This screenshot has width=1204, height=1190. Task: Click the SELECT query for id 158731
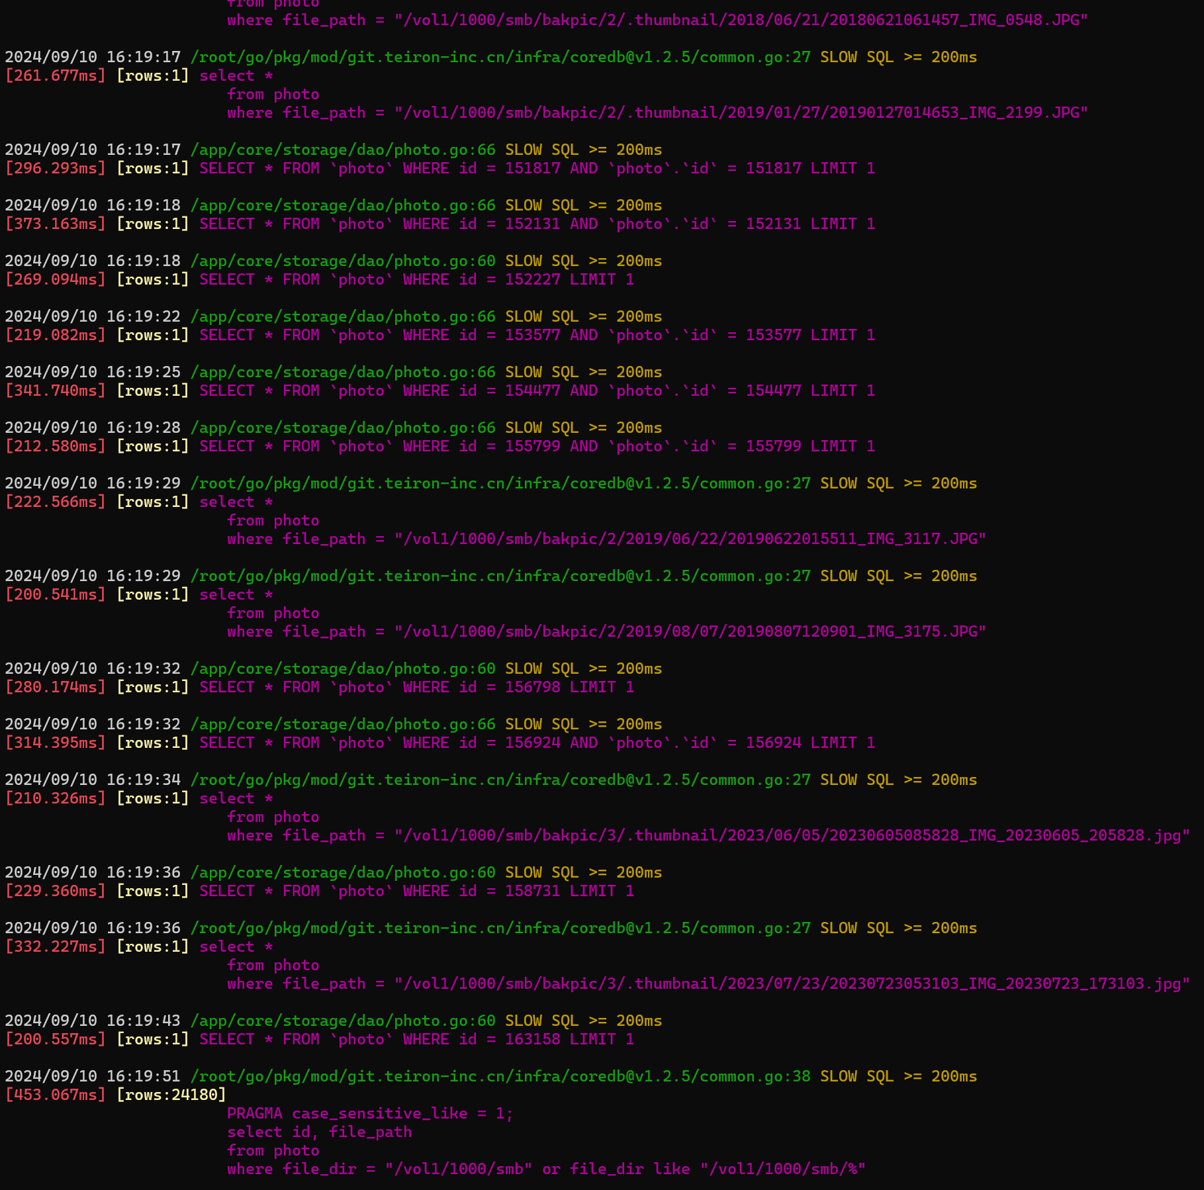pos(416,891)
